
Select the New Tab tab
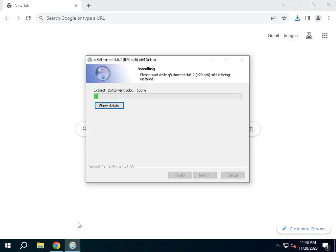[41, 6]
